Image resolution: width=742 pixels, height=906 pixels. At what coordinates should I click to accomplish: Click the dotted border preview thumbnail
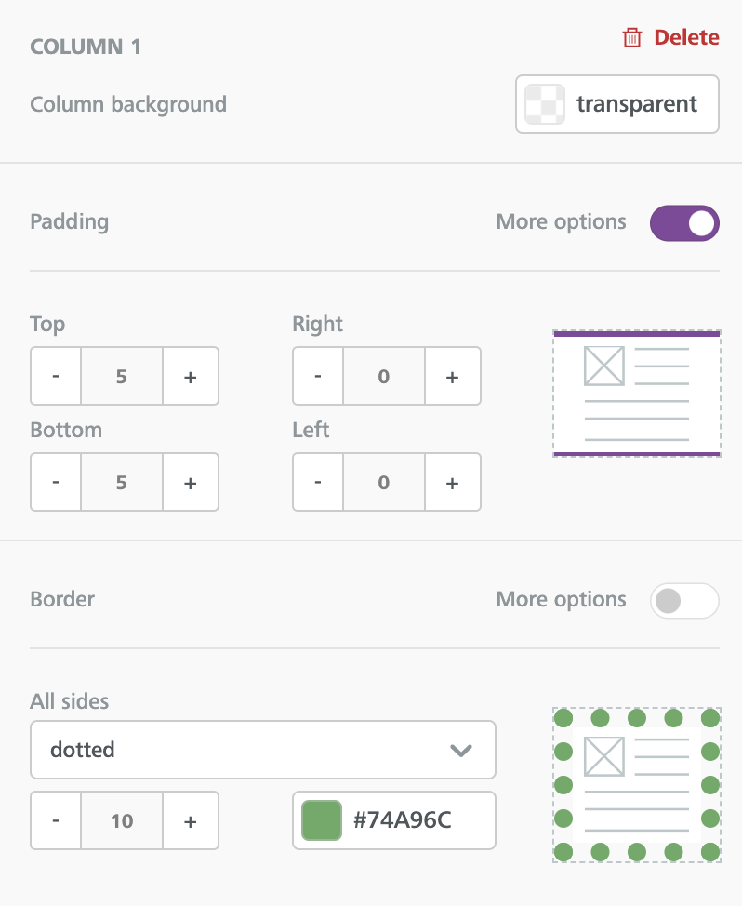(636, 785)
